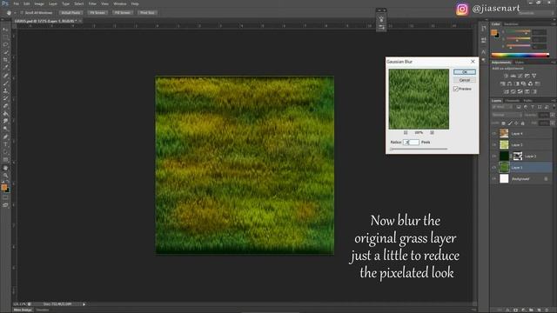Add a Black & White adjustment

pos(517,83)
